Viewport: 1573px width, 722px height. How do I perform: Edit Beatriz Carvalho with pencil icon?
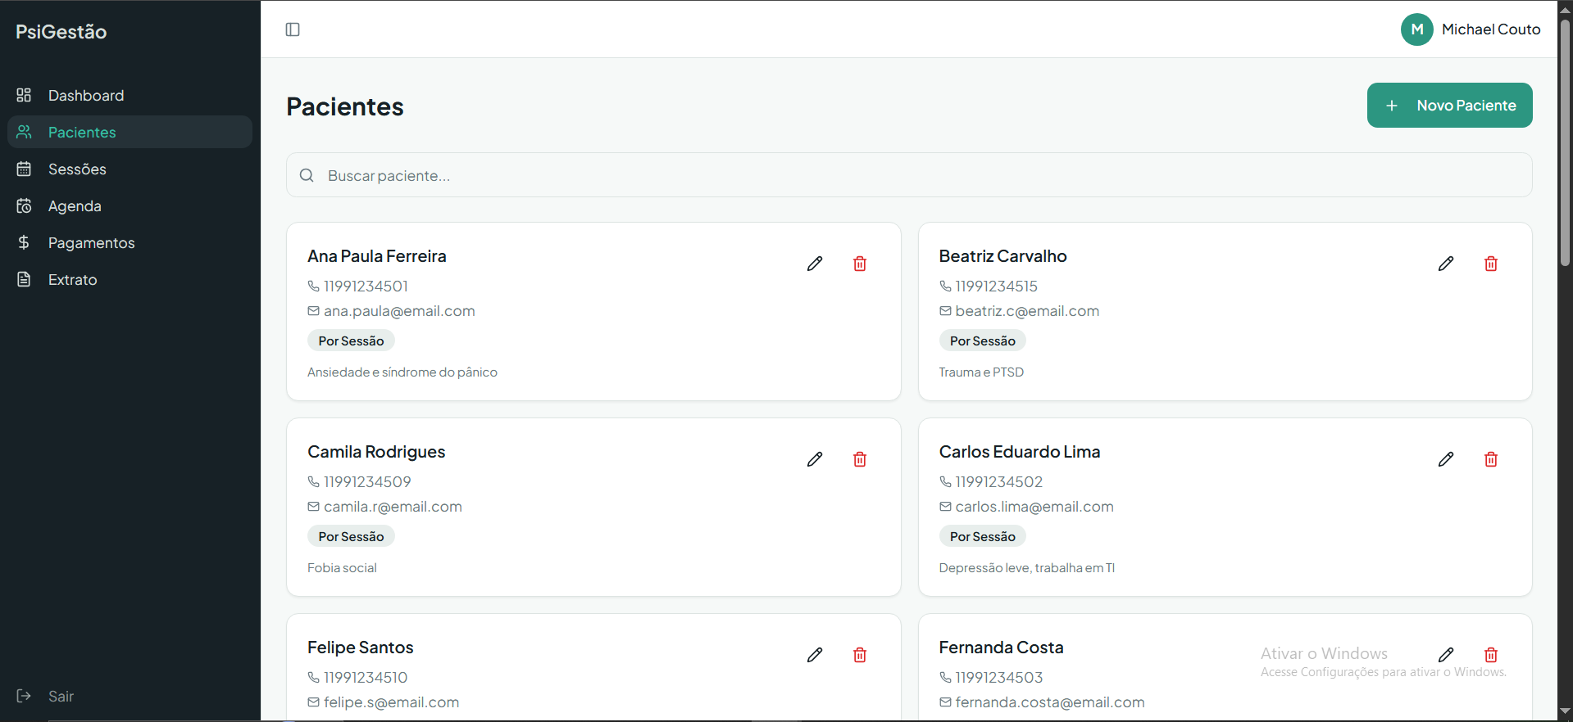click(x=1446, y=264)
